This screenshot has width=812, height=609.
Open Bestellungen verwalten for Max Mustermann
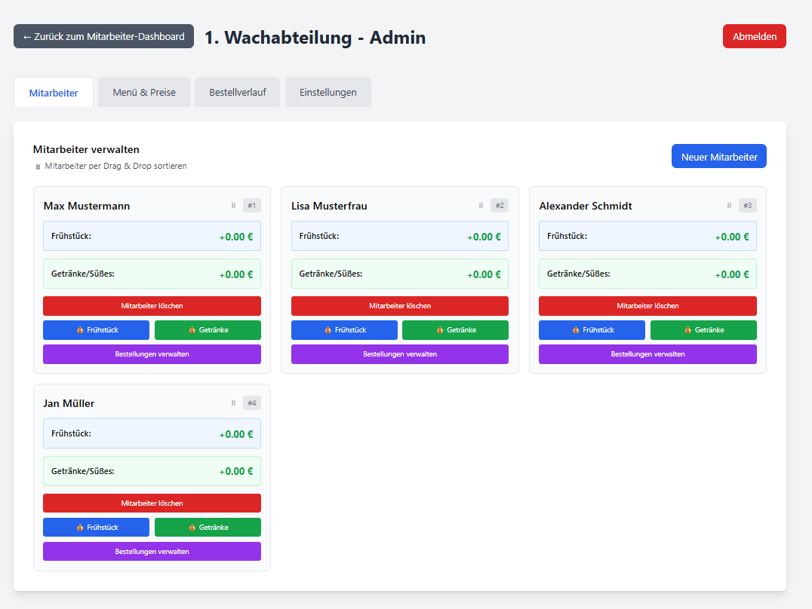point(152,354)
